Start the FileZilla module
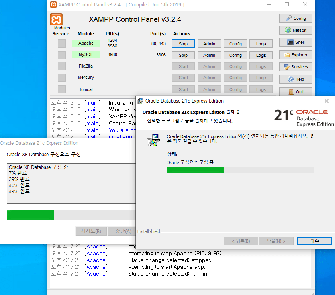 point(183,66)
